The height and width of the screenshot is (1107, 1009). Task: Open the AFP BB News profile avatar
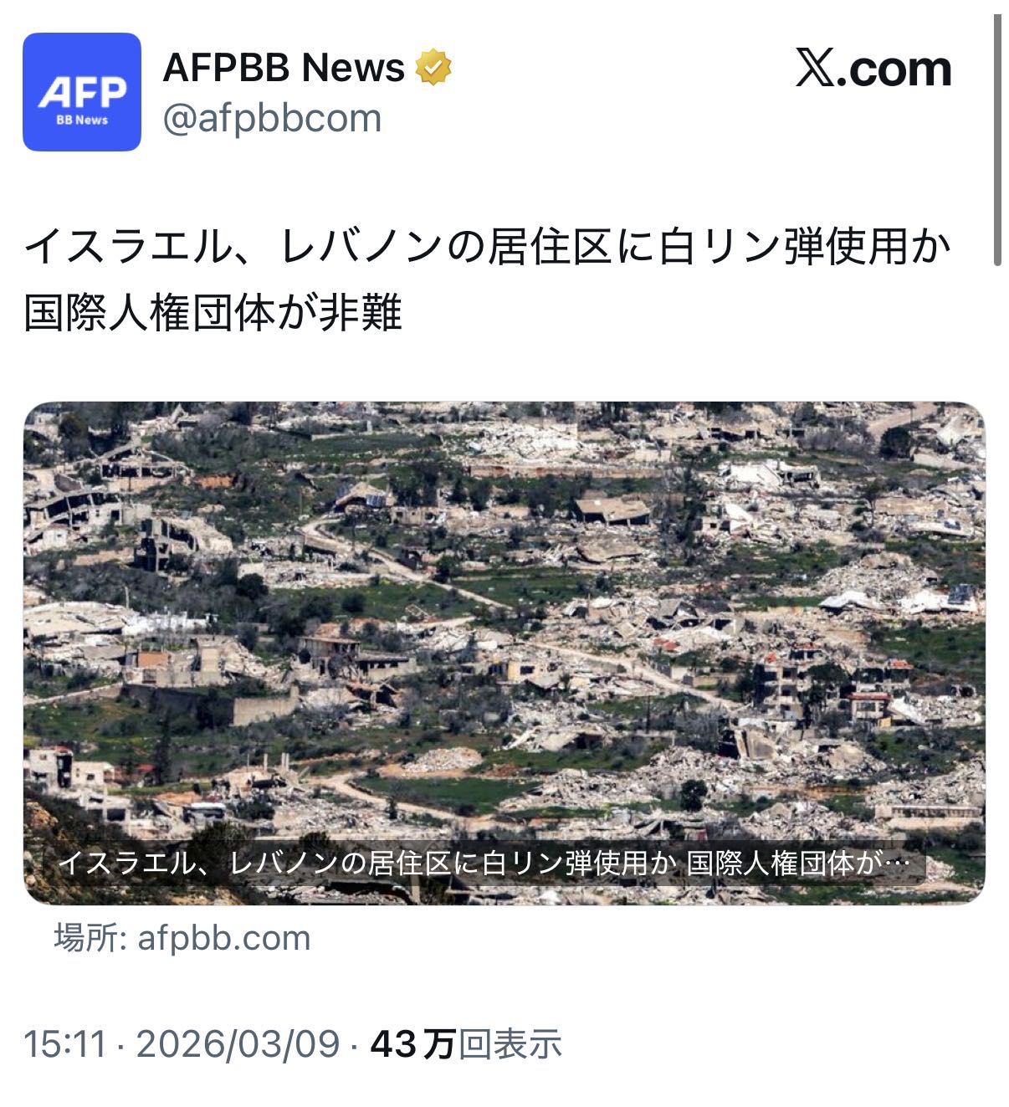pos(82,92)
